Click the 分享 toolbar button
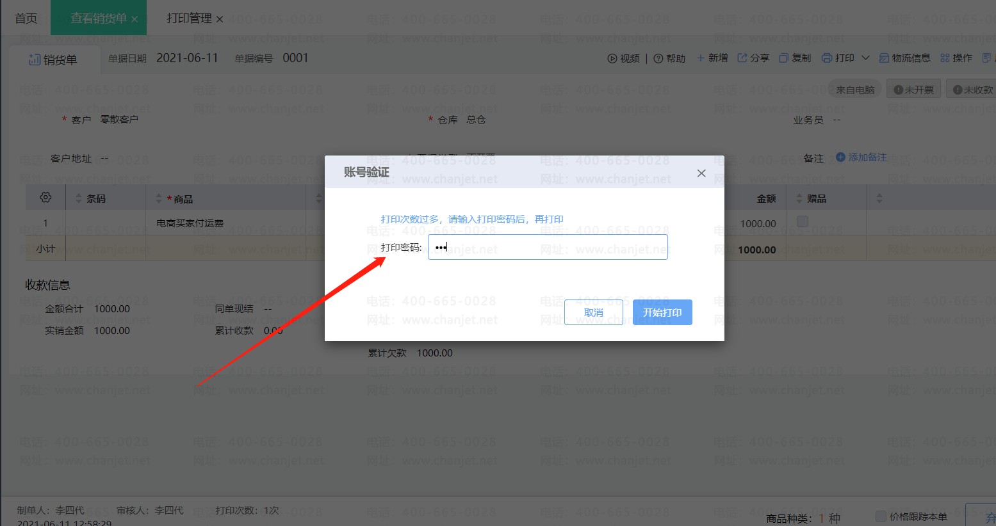Screen dimensions: 996x526 pos(753,58)
